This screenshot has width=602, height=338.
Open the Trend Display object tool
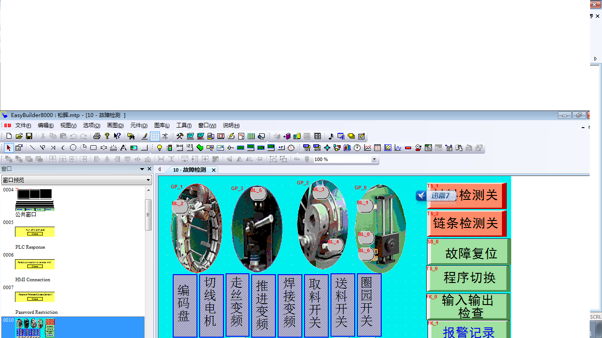pos(367,148)
